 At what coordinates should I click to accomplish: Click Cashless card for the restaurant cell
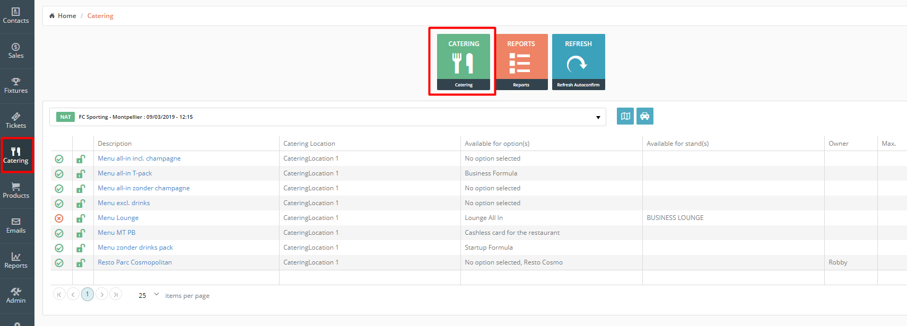click(x=512, y=233)
